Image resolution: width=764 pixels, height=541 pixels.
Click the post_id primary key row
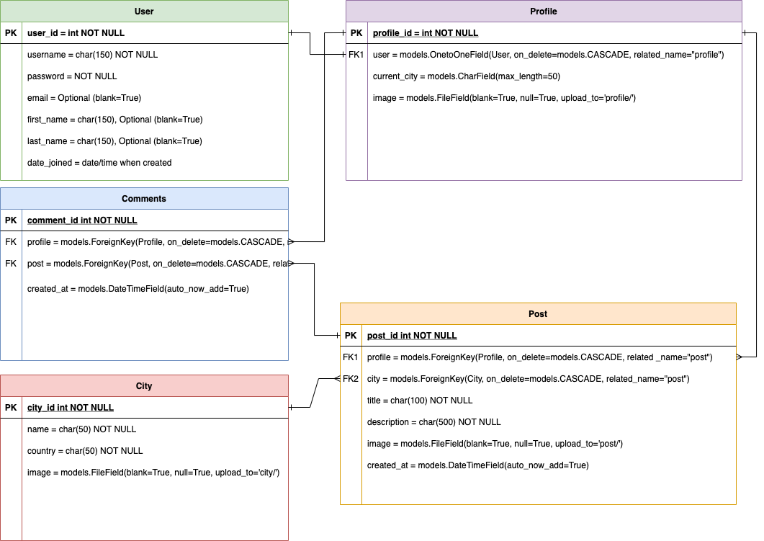(x=412, y=336)
